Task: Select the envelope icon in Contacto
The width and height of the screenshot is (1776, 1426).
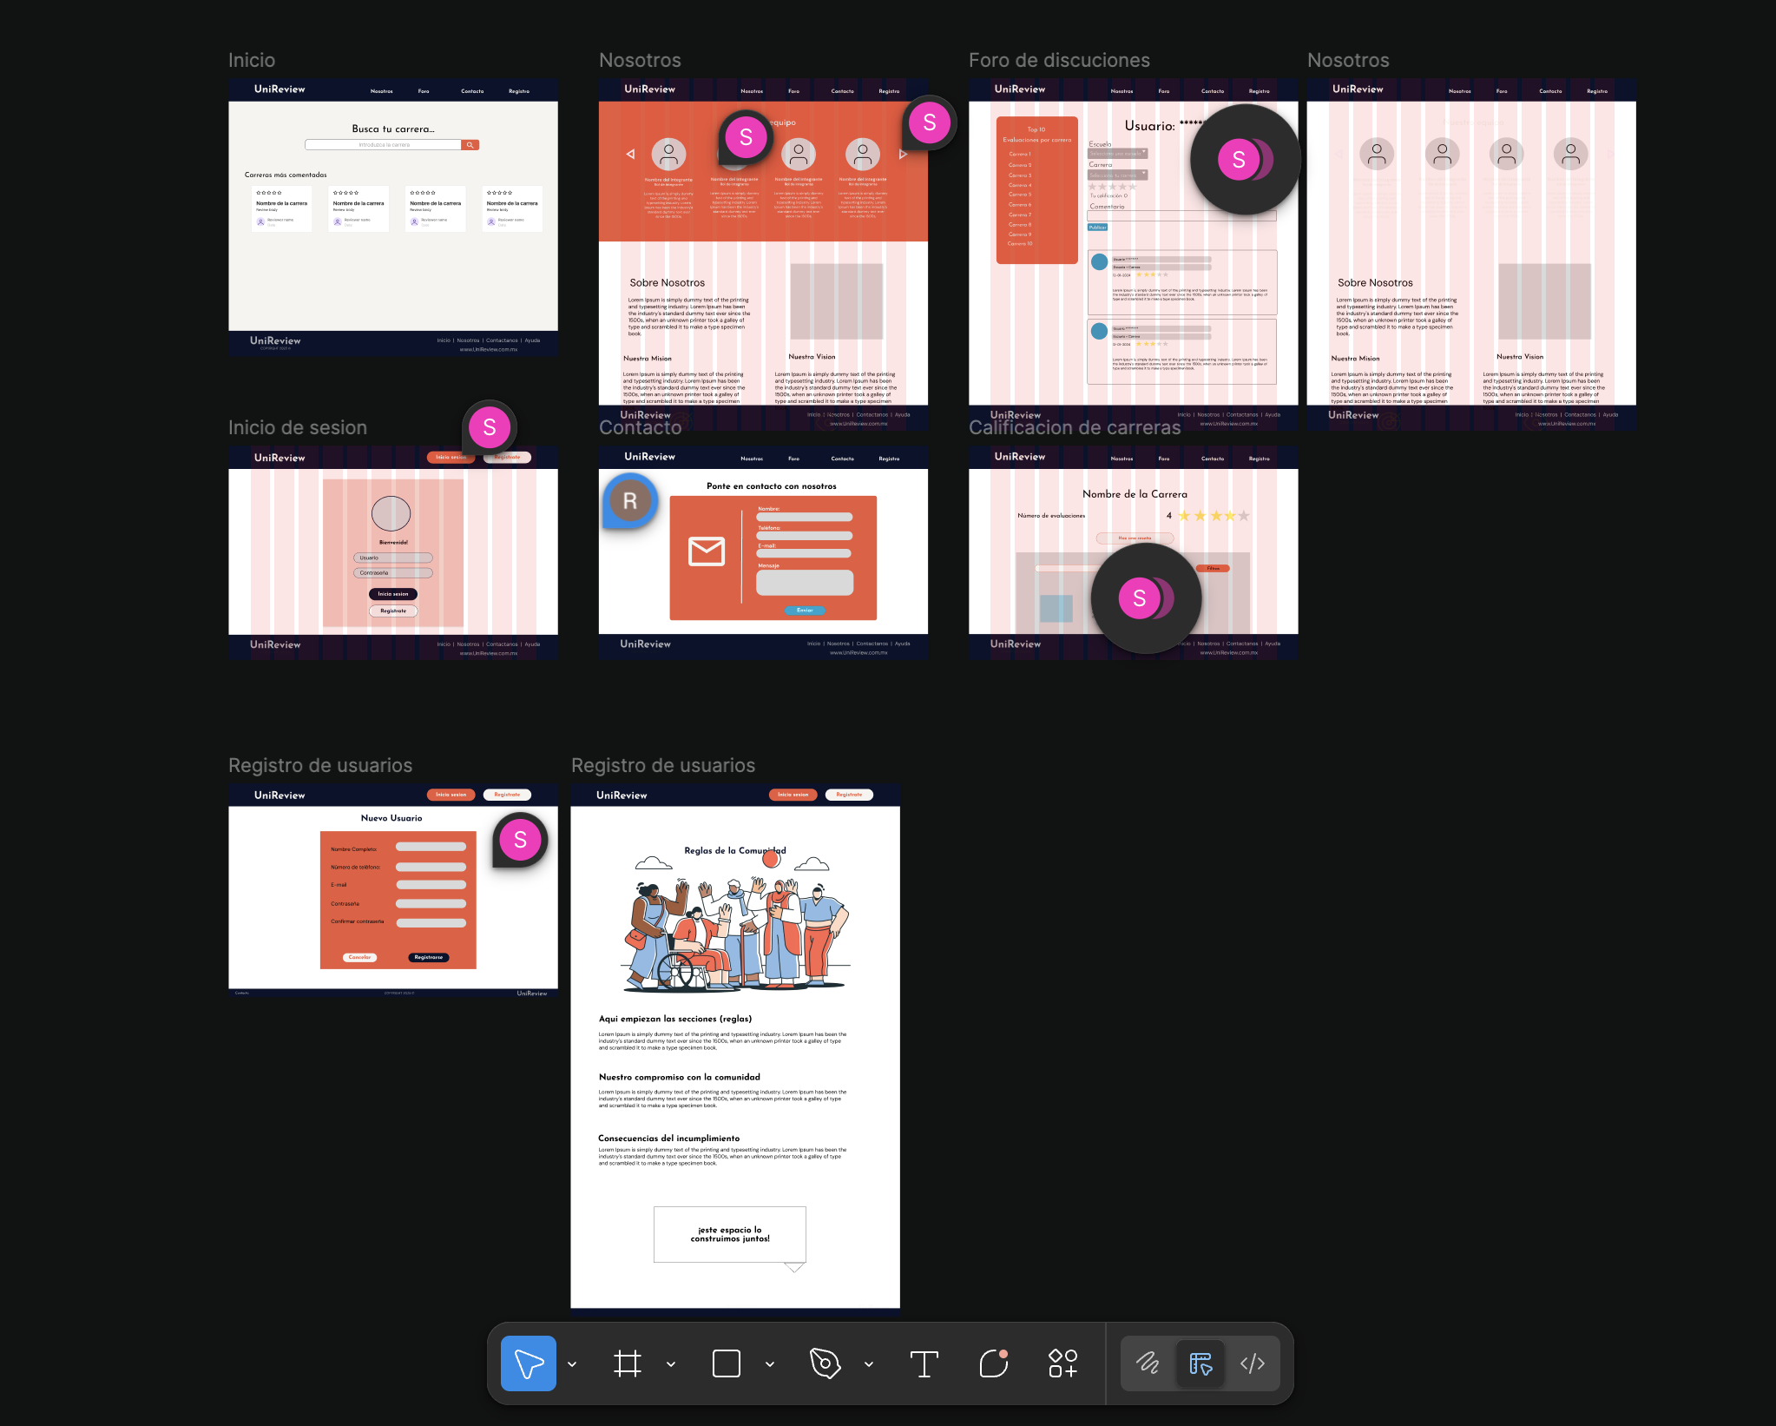Action: 707,551
